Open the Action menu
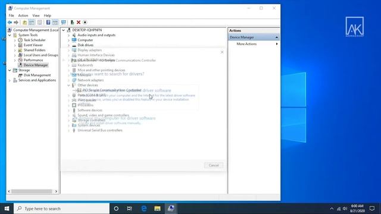 pyautogui.click(x=23, y=15)
